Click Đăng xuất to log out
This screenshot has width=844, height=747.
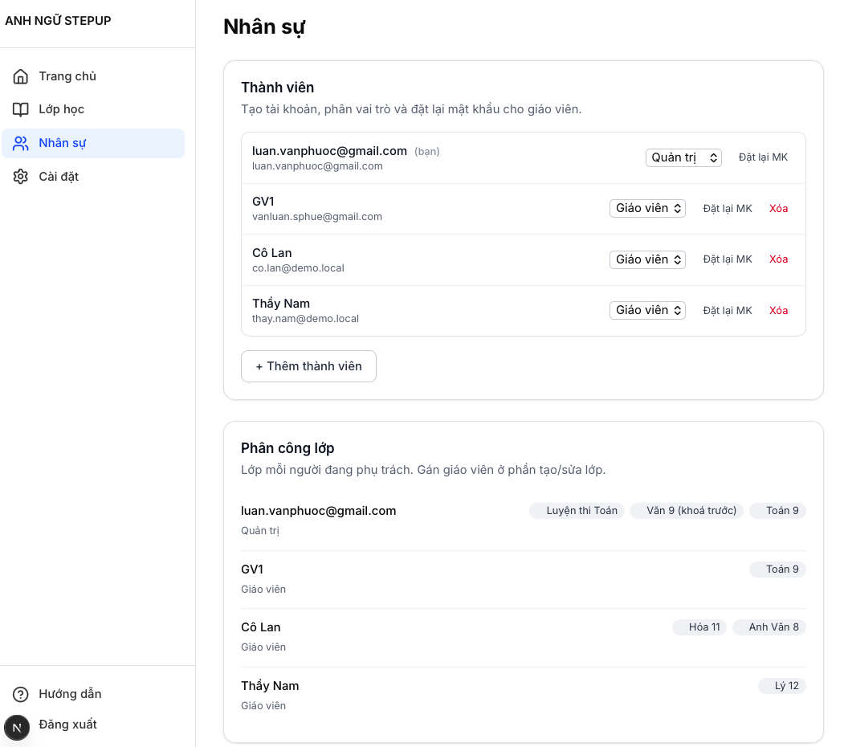tap(67, 725)
